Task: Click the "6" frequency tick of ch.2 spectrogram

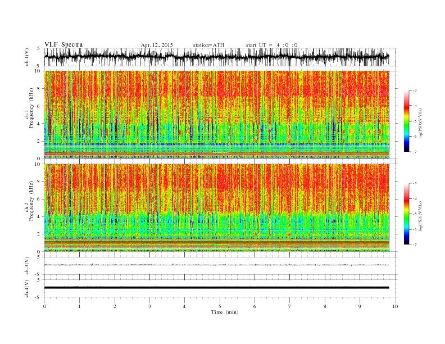Action: [x=39, y=199]
